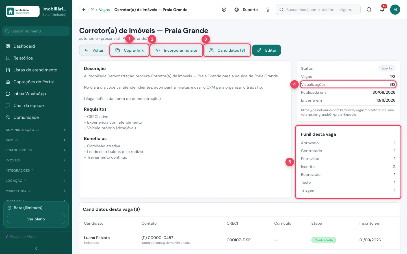Click the compass icon in header
The width and height of the screenshot is (407, 254).
[224, 10]
